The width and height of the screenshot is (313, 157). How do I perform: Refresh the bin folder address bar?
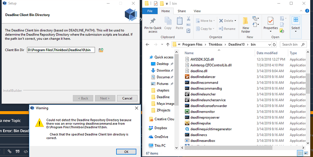(274, 44)
